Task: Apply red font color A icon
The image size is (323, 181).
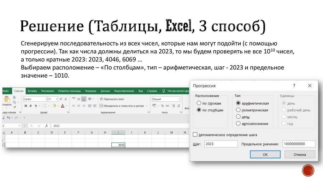Action: pos(63,106)
